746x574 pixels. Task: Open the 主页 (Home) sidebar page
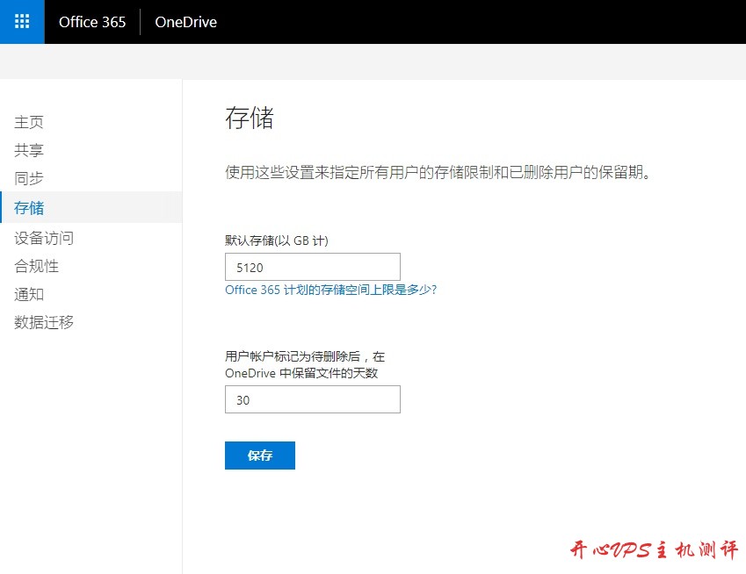(29, 122)
